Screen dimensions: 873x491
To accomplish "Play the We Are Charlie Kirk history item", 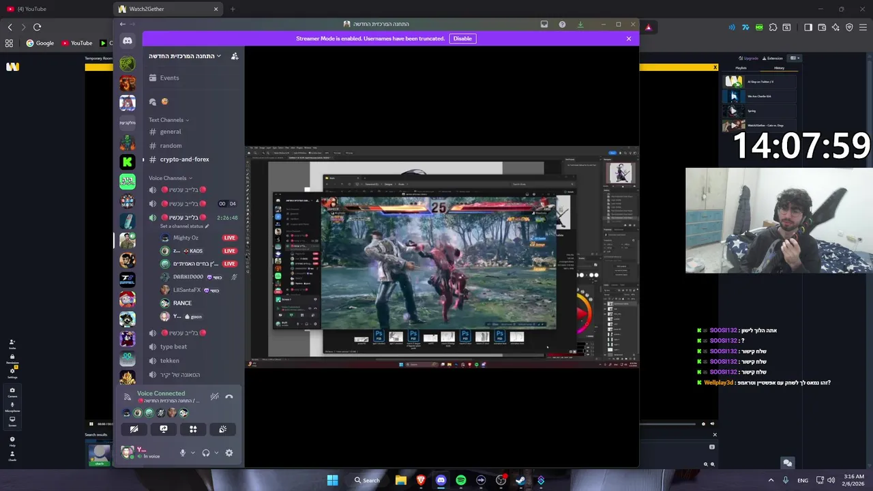I will click(x=759, y=96).
